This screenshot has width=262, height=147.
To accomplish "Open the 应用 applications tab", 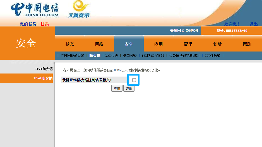I will tap(158, 44).
